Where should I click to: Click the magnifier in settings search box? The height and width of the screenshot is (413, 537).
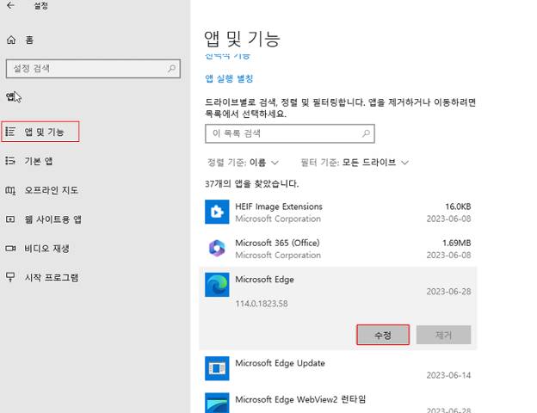172,69
